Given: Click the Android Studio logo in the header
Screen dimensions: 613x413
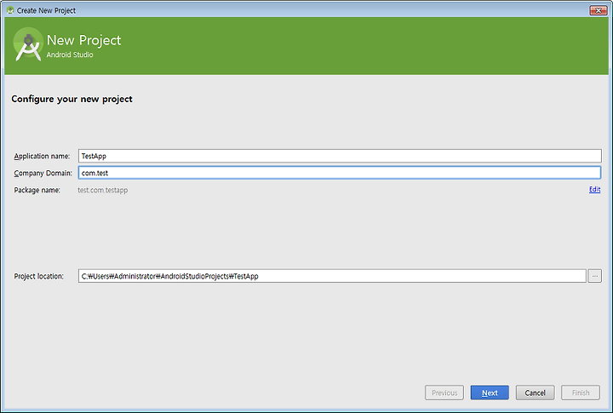Looking at the screenshot, I should (x=28, y=44).
